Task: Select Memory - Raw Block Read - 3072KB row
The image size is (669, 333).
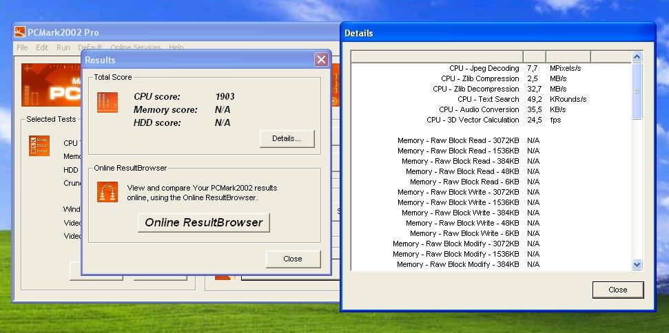Action: pos(491,140)
